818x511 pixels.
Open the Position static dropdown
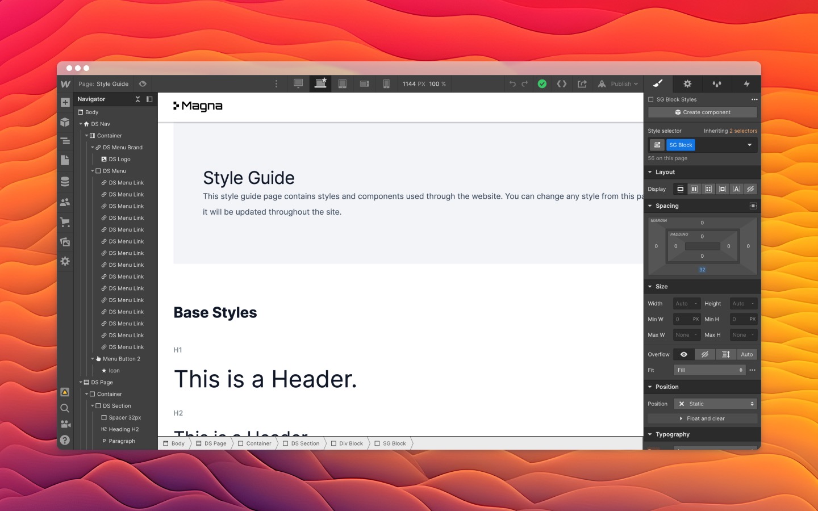pos(715,404)
